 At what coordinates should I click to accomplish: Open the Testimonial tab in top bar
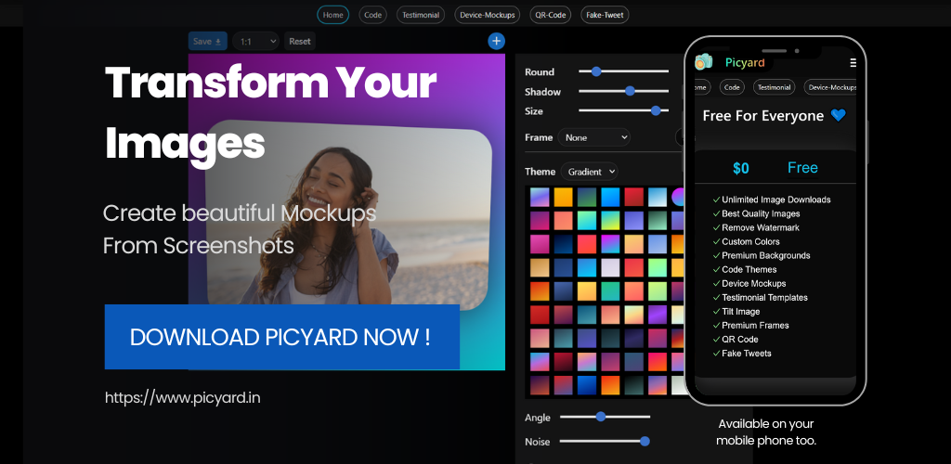tap(421, 15)
